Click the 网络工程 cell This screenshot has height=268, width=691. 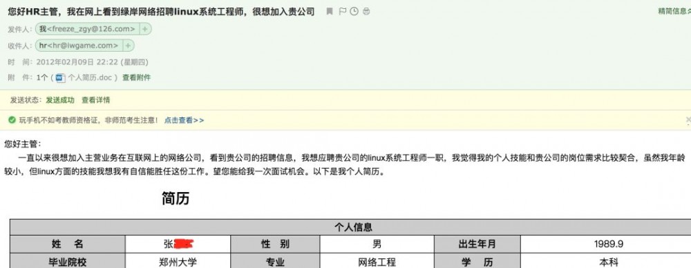(x=377, y=261)
